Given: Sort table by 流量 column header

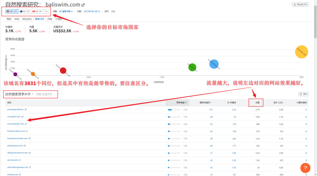Looking at the screenshot, I should point(257,102).
